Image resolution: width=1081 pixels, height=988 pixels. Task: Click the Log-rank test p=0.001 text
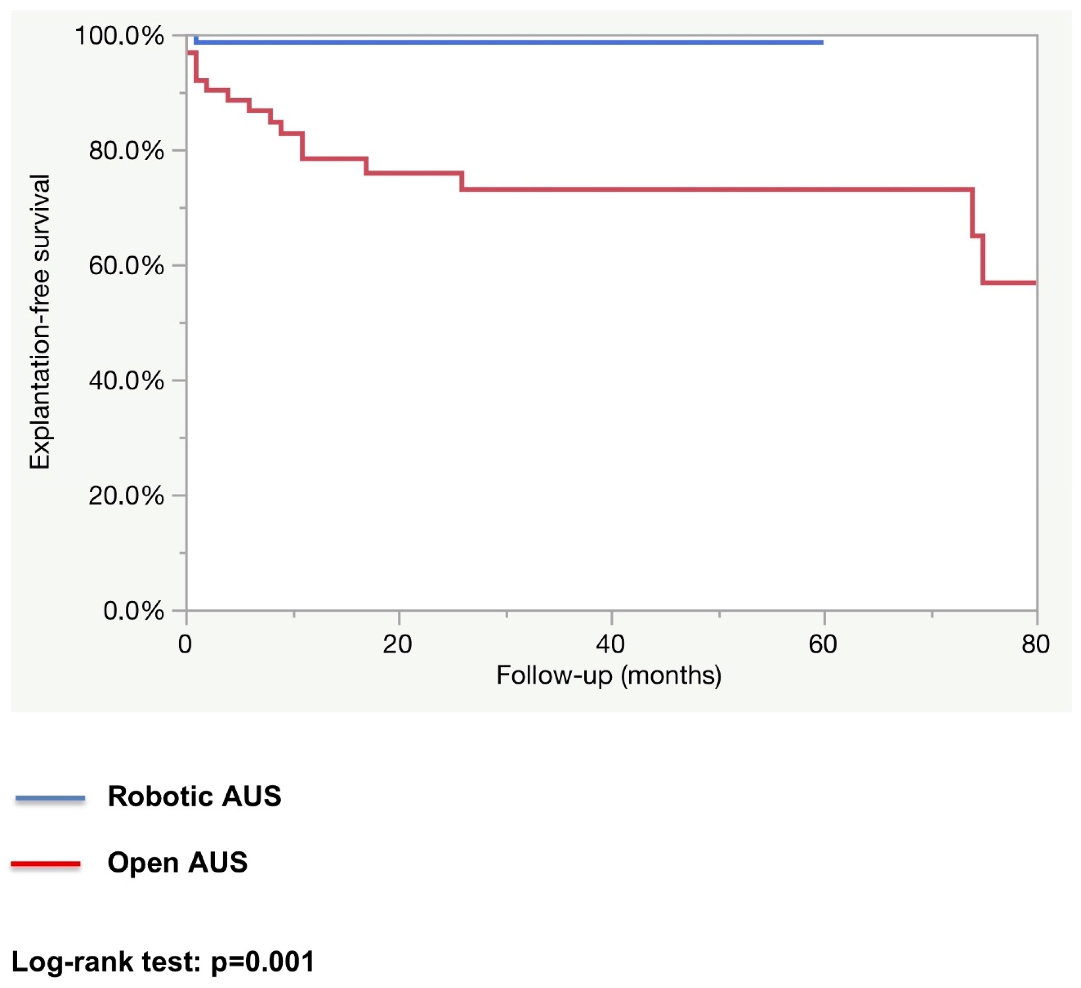163,962
